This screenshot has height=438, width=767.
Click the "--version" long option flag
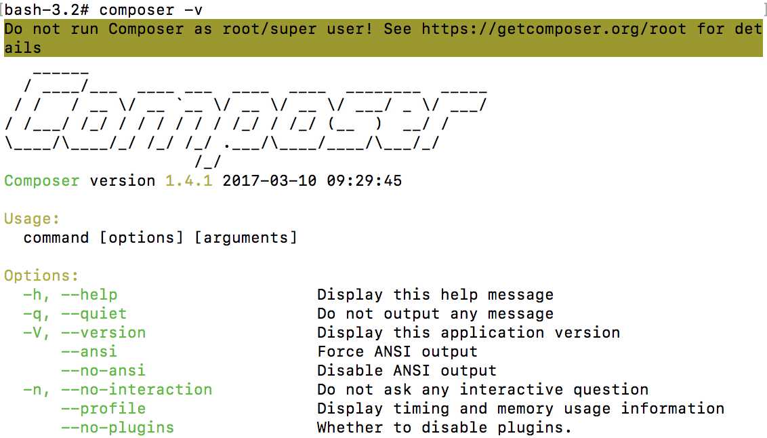103,333
